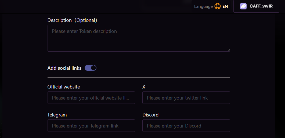Click the globe language icon

point(217,6)
